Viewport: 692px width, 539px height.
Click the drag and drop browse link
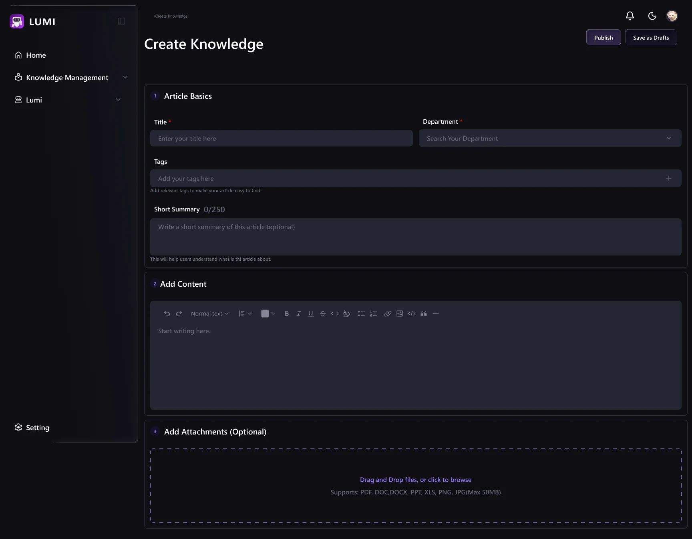coord(415,480)
